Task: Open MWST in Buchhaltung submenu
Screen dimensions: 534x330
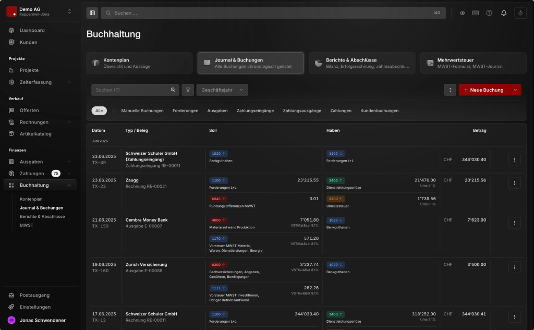Action: point(27,225)
